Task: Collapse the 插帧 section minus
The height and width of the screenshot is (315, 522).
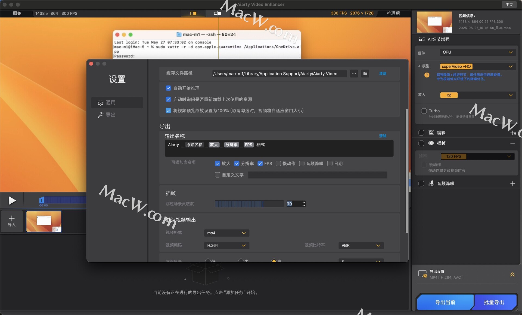Action: pos(512,143)
